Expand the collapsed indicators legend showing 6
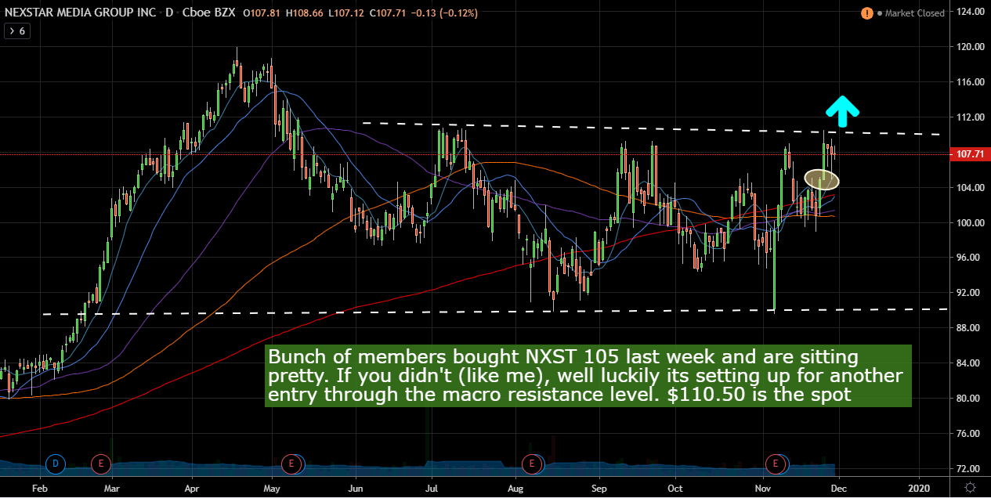 tap(16, 31)
